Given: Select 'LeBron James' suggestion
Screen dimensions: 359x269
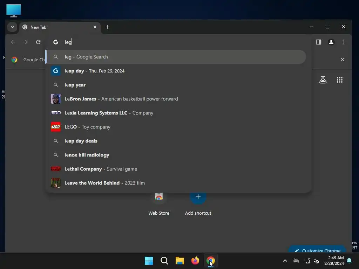Looking at the screenshot, I should tap(176, 99).
